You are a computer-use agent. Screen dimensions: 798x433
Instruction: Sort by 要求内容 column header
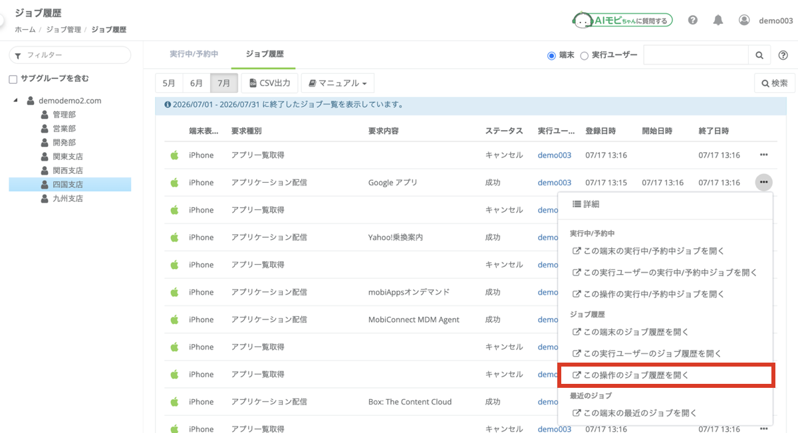pos(384,131)
